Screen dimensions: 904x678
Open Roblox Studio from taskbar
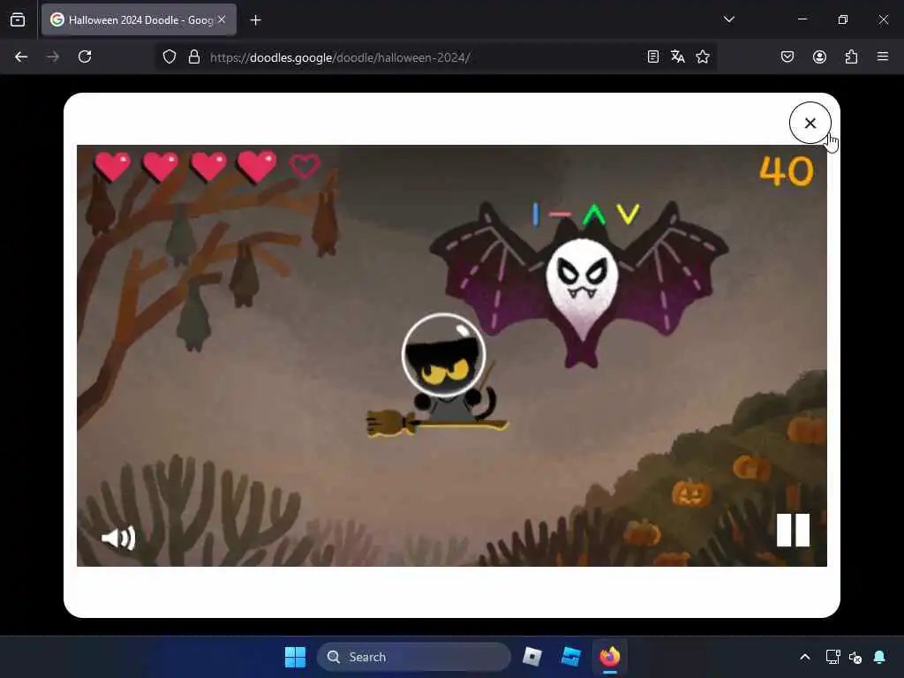click(571, 657)
